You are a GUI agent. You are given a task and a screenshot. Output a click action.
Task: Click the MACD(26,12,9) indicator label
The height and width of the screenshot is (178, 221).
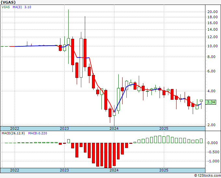coord(13,133)
